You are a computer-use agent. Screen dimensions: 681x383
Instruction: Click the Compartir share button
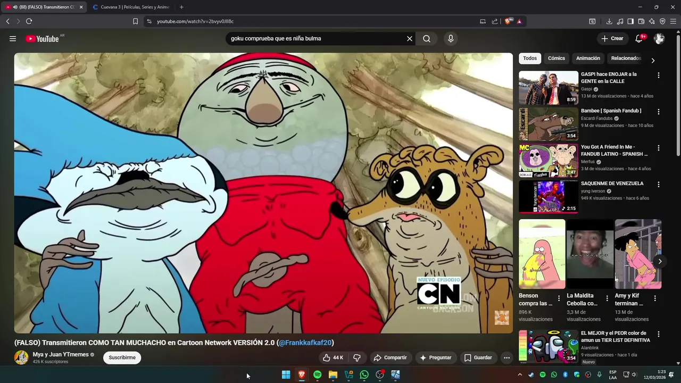coord(390,357)
